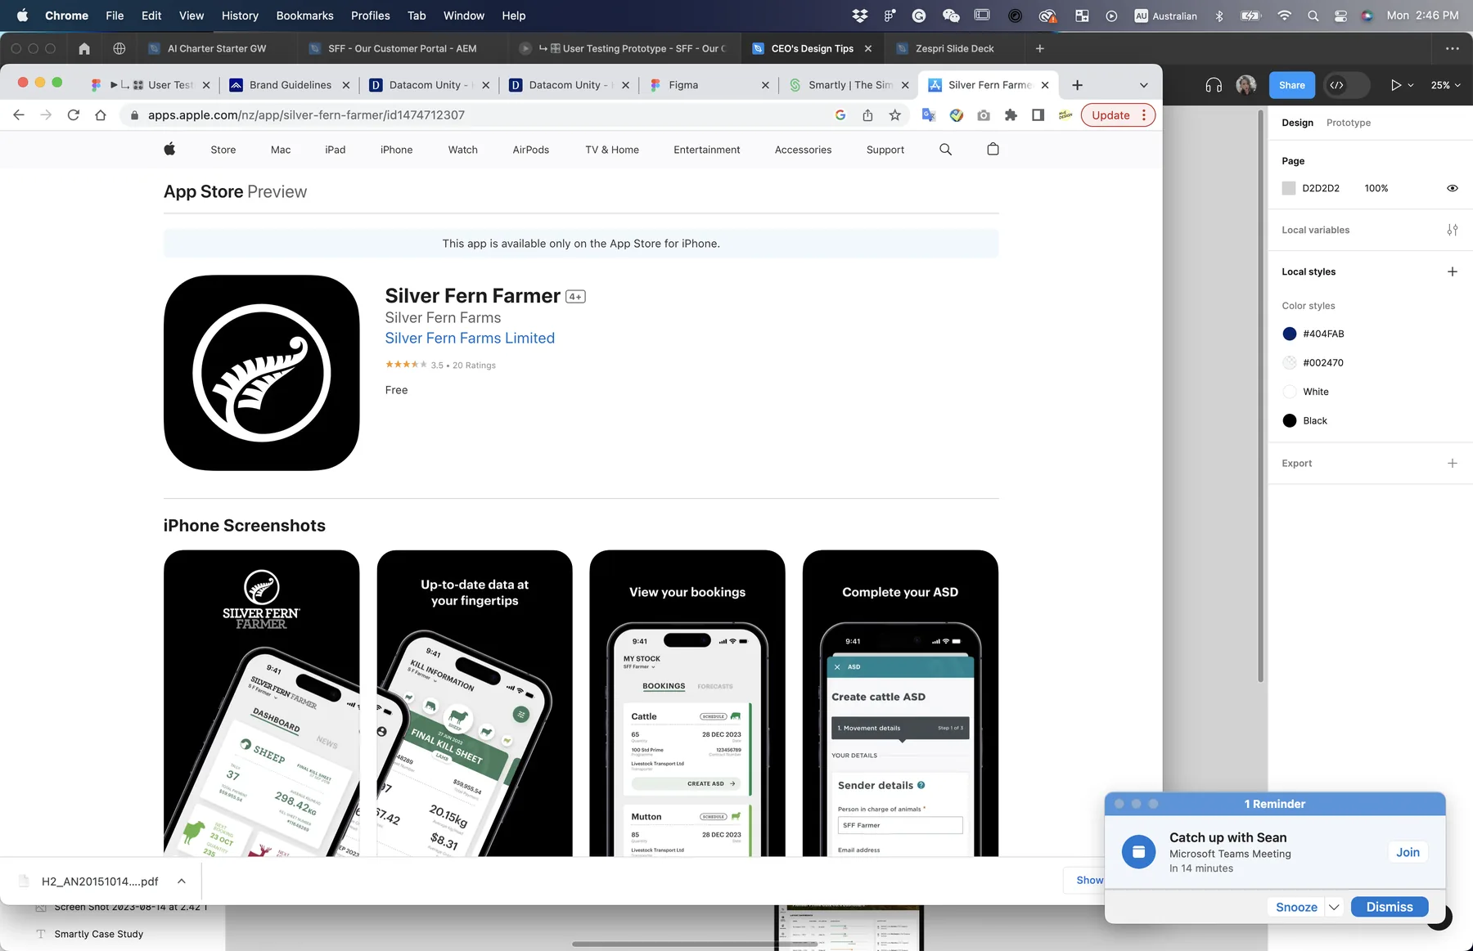The image size is (1473, 951).
Task: Close the CEO's Design Tips Figma tab
Action: coord(868,48)
